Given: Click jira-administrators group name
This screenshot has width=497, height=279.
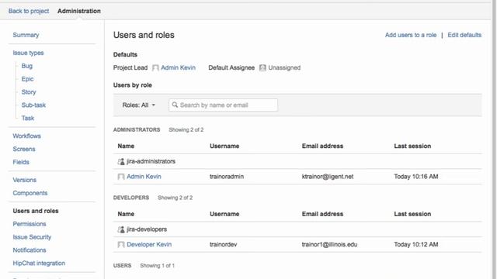Looking at the screenshot, I should click(x=151, y=161).
